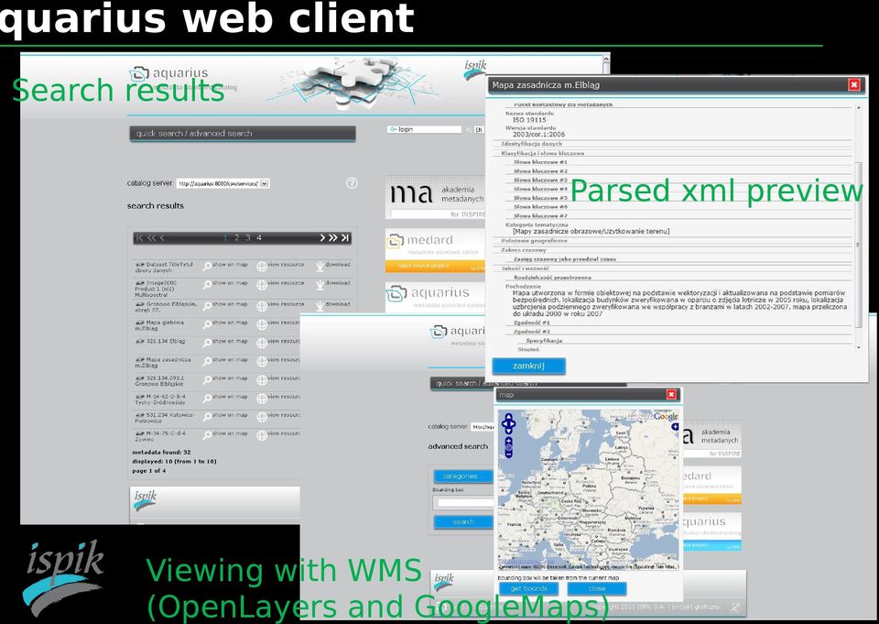Show 531.234 Katowice-Piotrowice on map

(225, 416)
